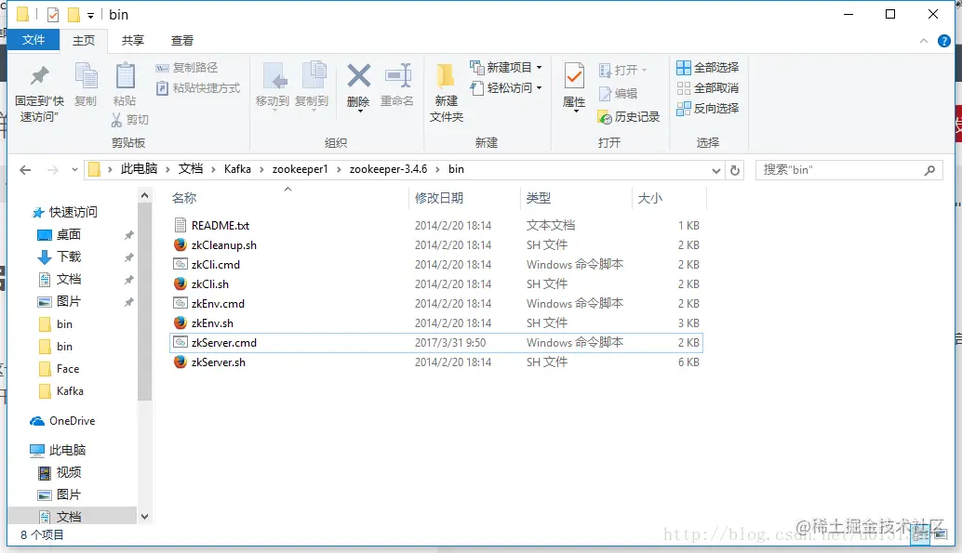Click the refresh button
962x553 pixels.
point(735,170)
